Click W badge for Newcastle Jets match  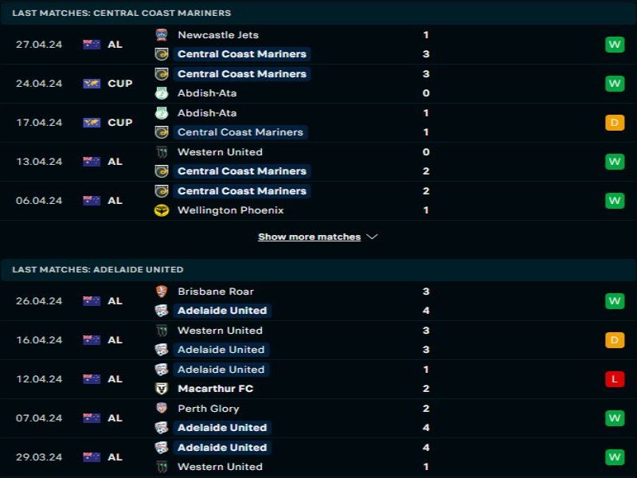click(x=614, y=45)
